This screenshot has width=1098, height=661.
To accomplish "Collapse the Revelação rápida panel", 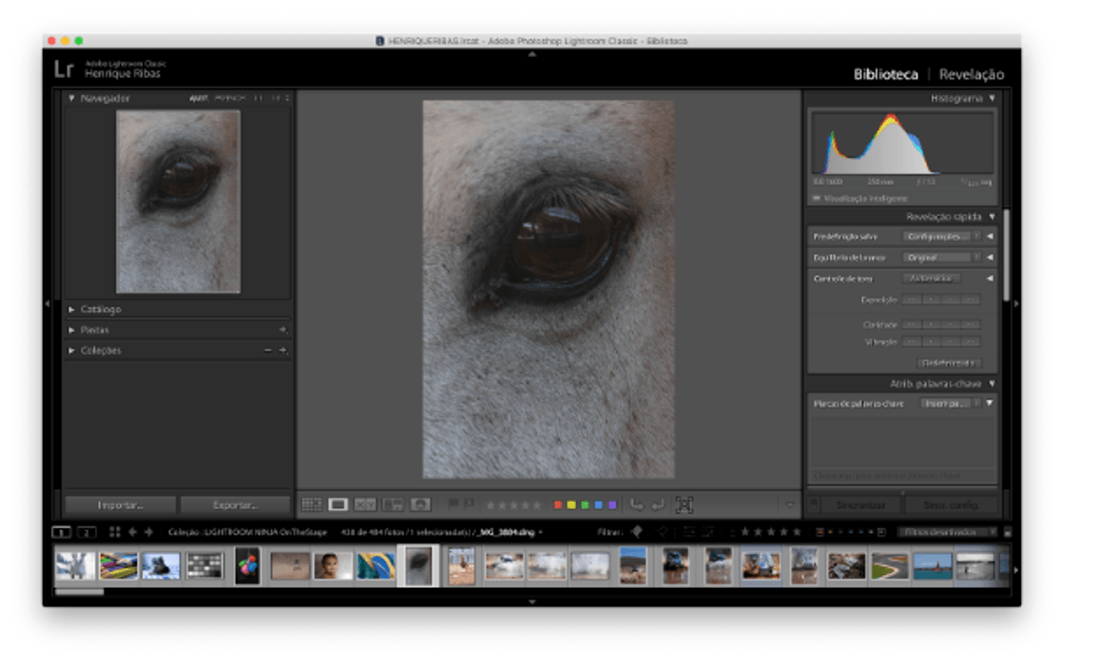I will coord(992,217).
